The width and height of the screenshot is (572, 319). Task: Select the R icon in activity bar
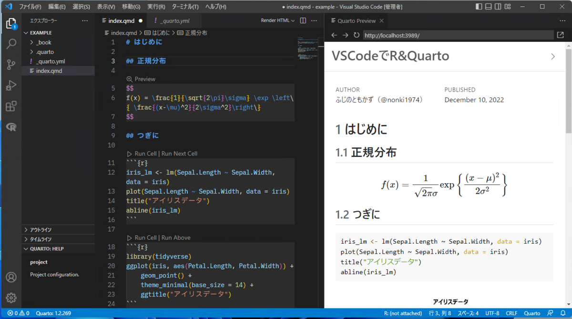tap(11, 127)
